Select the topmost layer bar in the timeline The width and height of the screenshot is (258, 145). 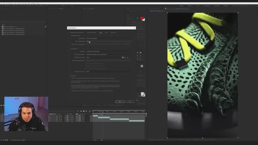(96, 116)
